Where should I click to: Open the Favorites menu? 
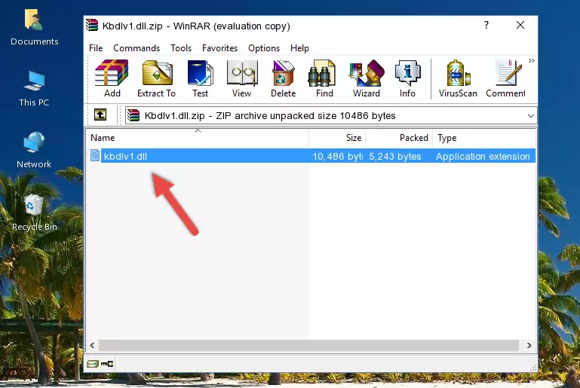coord(219,48)
